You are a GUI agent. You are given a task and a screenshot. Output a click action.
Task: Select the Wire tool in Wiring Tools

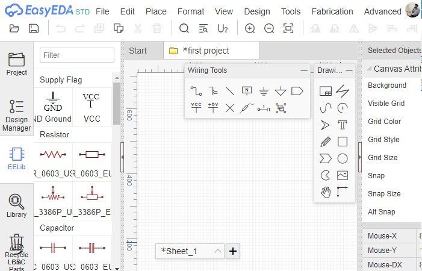[x=196, y=91]
